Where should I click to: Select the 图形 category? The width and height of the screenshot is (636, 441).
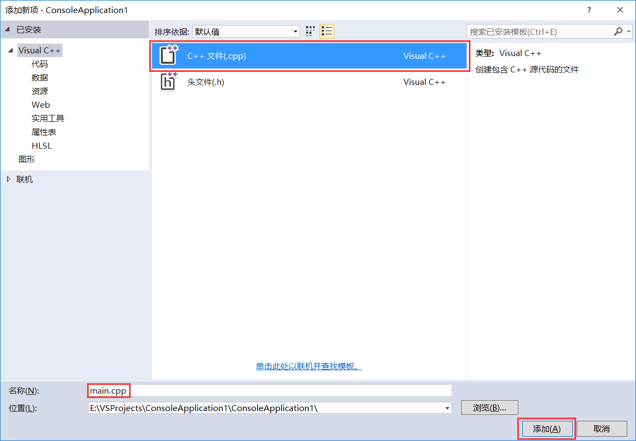coord(27,159)
